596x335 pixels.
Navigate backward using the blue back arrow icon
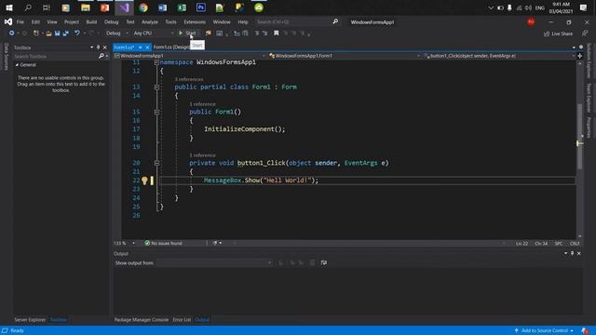pos(12,33)
